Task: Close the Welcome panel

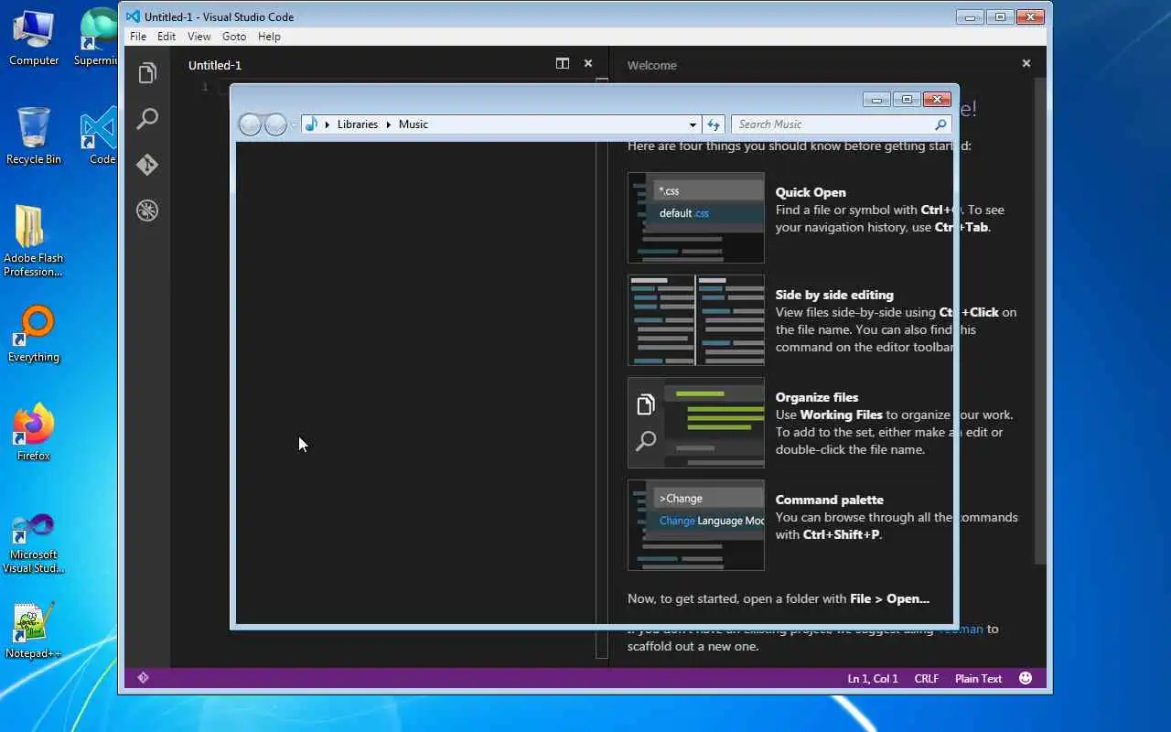Action: [x=1026, y=63]
